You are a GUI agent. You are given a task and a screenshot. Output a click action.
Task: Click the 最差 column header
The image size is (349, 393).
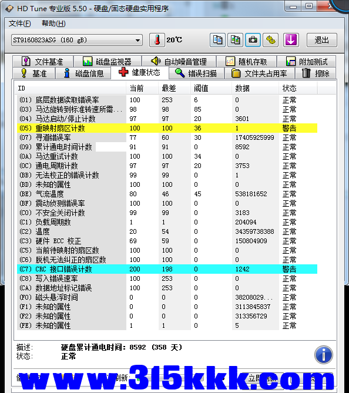174,88
